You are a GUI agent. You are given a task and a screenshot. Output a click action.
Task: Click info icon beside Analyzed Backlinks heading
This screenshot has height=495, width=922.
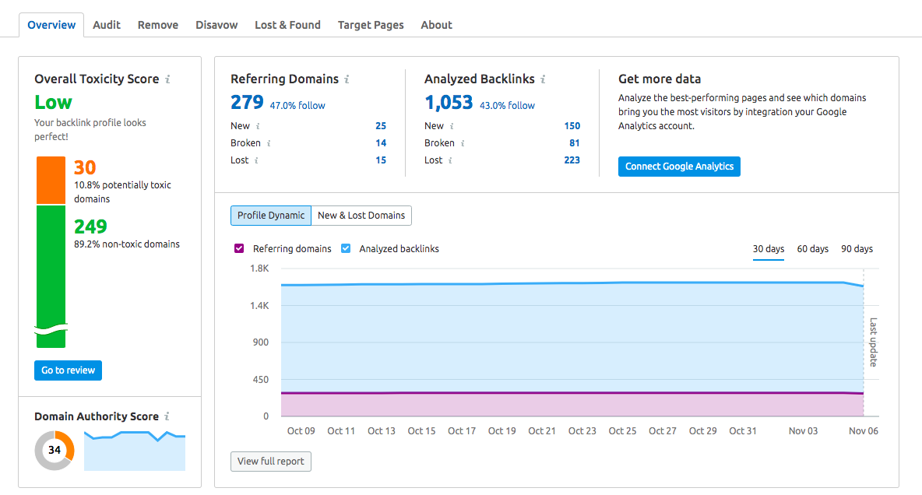pyautogui.click(x=543, y=79)
